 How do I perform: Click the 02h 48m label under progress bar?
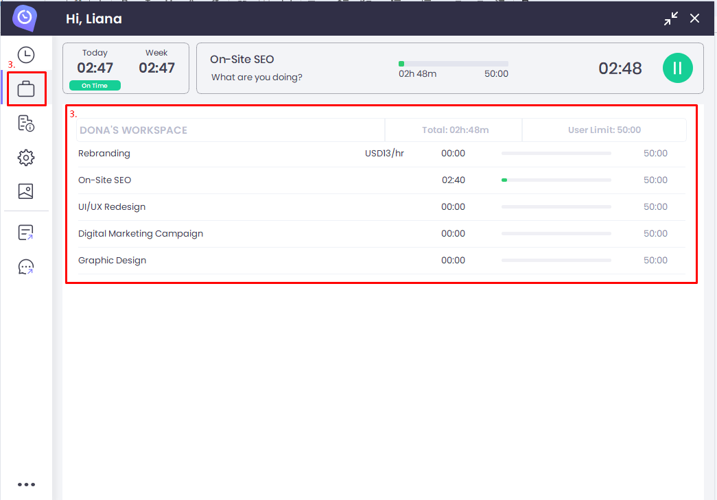pos(417,73)
